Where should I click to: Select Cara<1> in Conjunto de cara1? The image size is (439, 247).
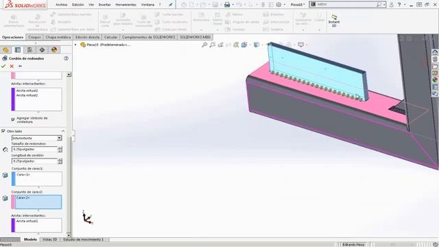23,174
